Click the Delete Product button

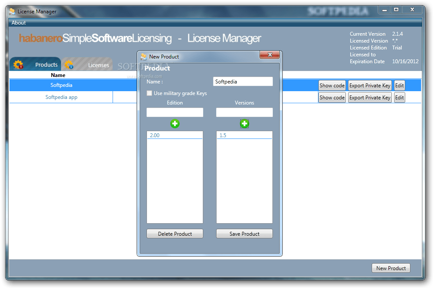pos(174,234)
